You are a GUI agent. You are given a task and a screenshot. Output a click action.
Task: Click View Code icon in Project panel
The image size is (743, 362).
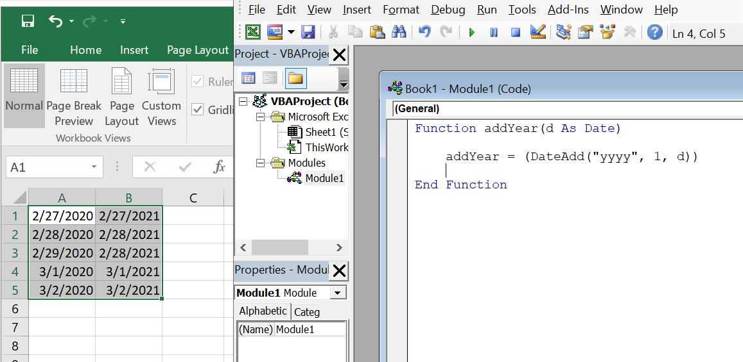249,78
